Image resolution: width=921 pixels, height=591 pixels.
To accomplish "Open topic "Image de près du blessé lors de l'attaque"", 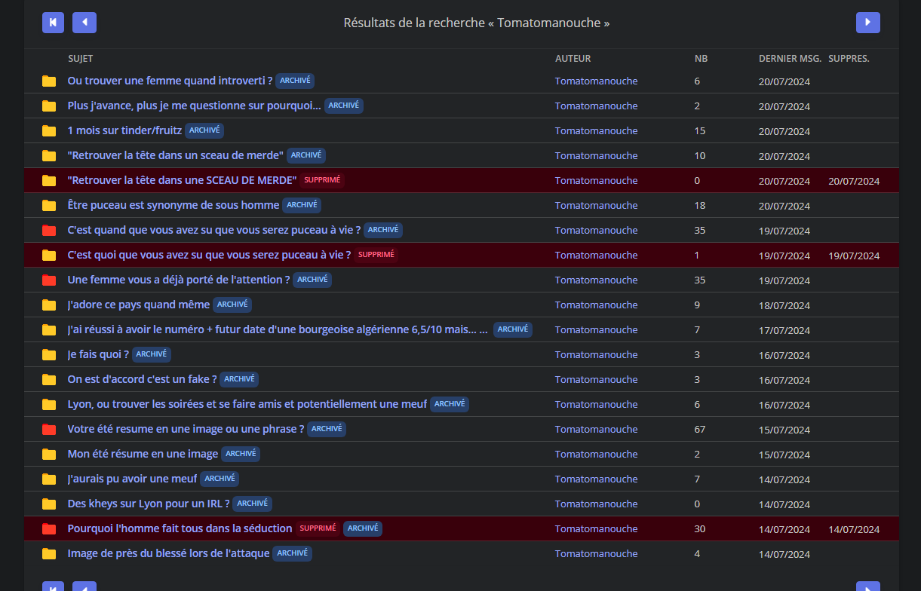I will (x=168, y=553).
